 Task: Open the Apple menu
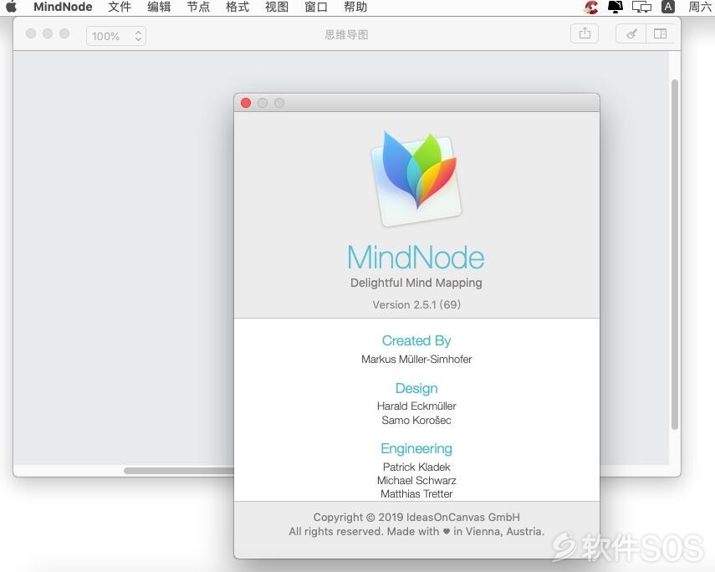click(x=12, y=7)
